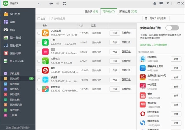Screen dimensions: 185x130
Task: Open 我的视频
Action: point(12,94)
